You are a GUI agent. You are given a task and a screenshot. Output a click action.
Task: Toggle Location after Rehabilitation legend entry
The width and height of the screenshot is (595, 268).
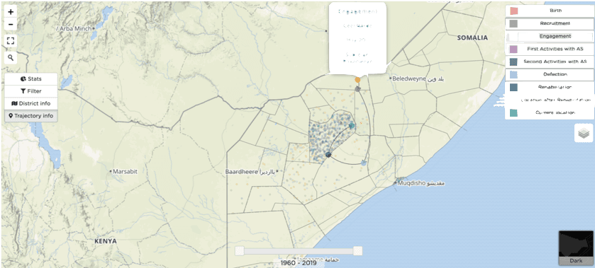(549, 100)
